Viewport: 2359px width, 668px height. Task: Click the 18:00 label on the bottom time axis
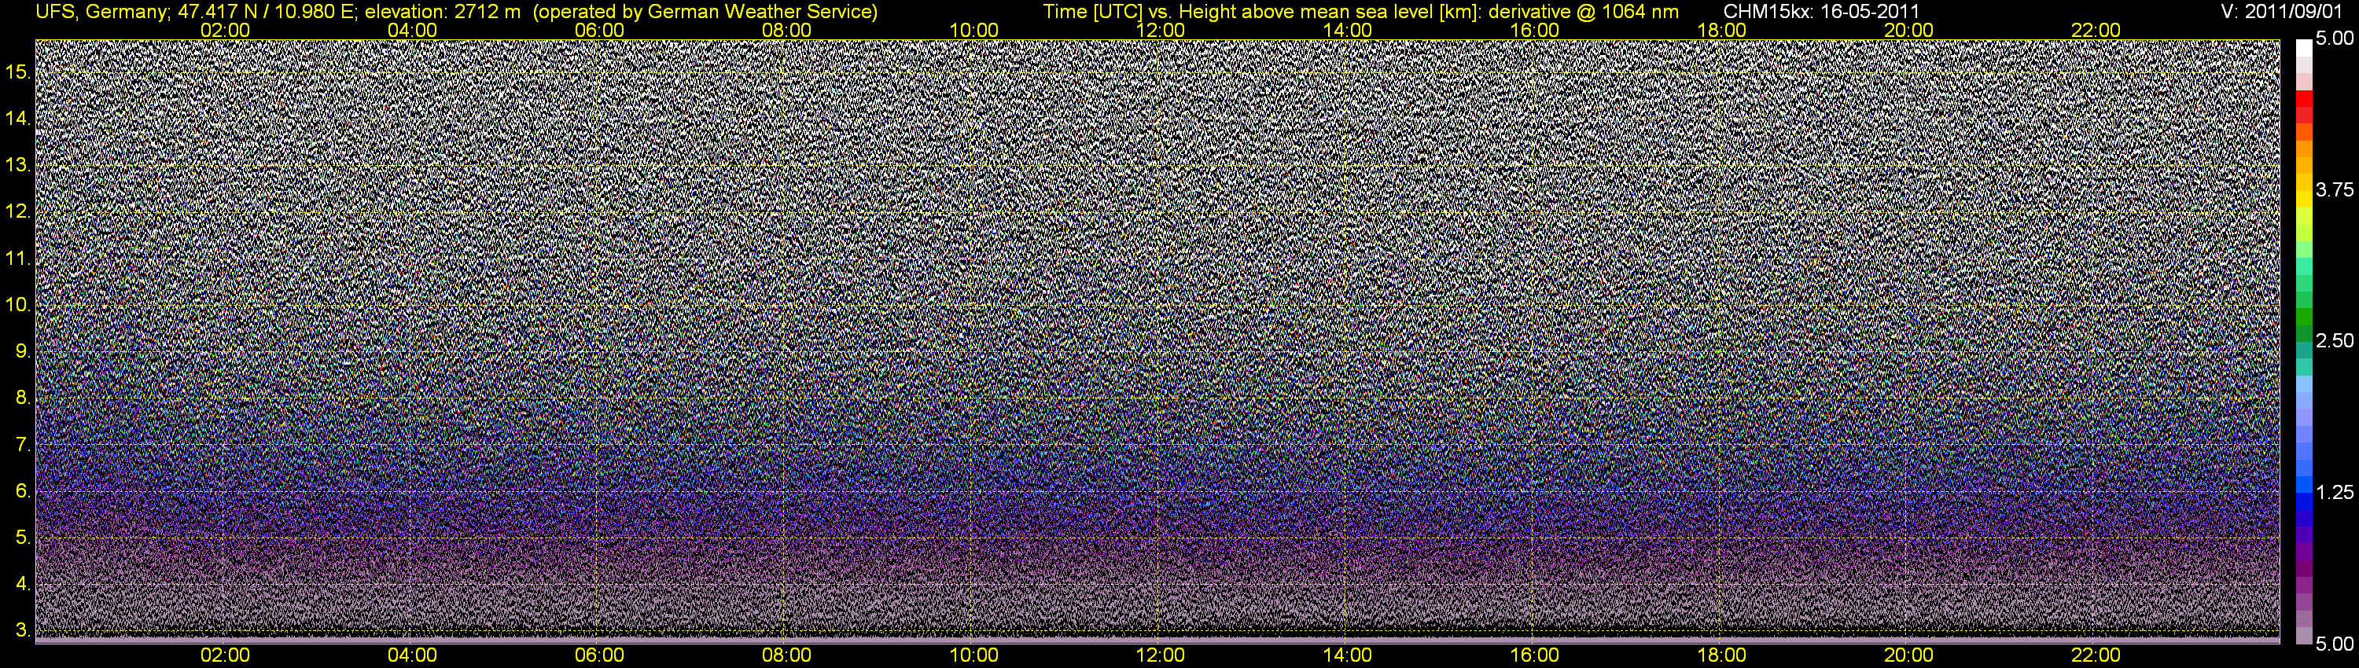pos(1721,655)
